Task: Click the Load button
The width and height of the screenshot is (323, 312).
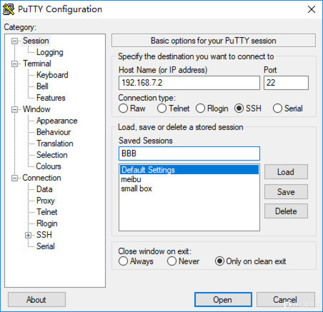Action: [286, 172]
